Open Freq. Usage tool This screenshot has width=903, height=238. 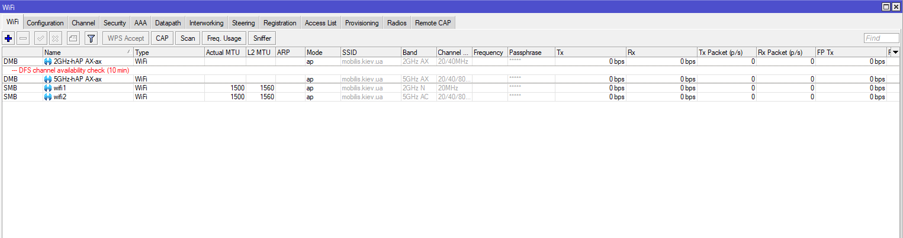pos(224,38)
